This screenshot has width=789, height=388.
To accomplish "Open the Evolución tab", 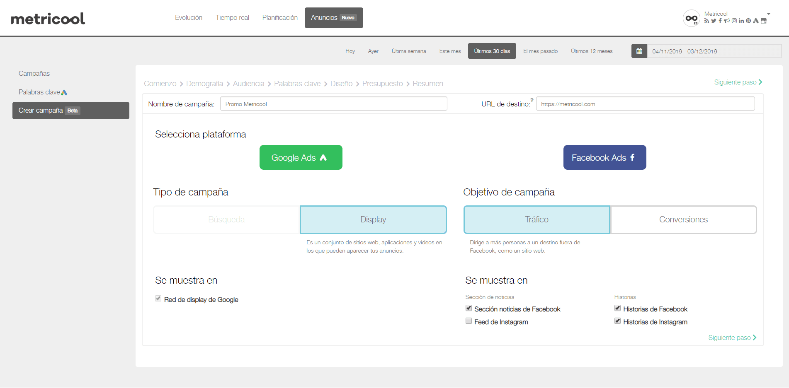I will point(189,17).
